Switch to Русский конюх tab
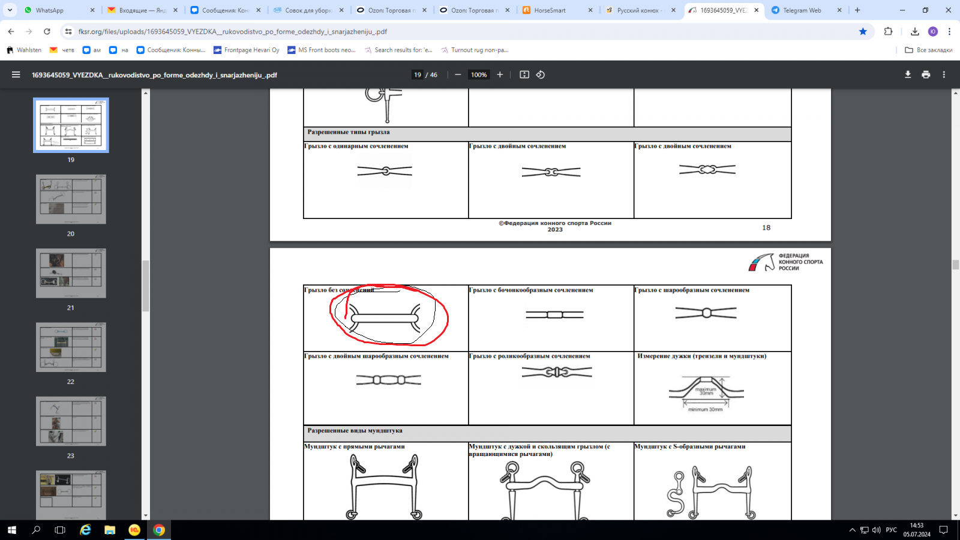The height and width of the screenshot is (540, 960). (640, 10)
